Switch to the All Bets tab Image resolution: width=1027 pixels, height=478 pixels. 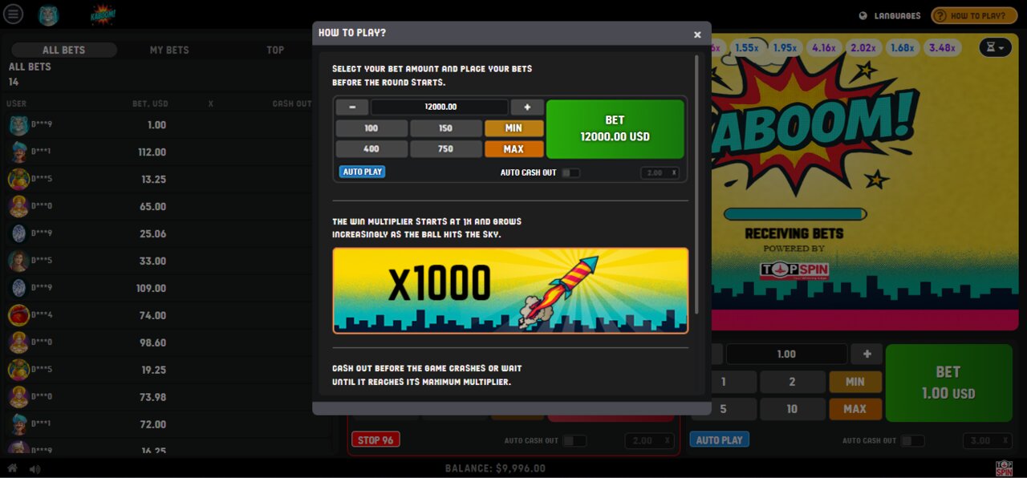click(x=63, y=50)
